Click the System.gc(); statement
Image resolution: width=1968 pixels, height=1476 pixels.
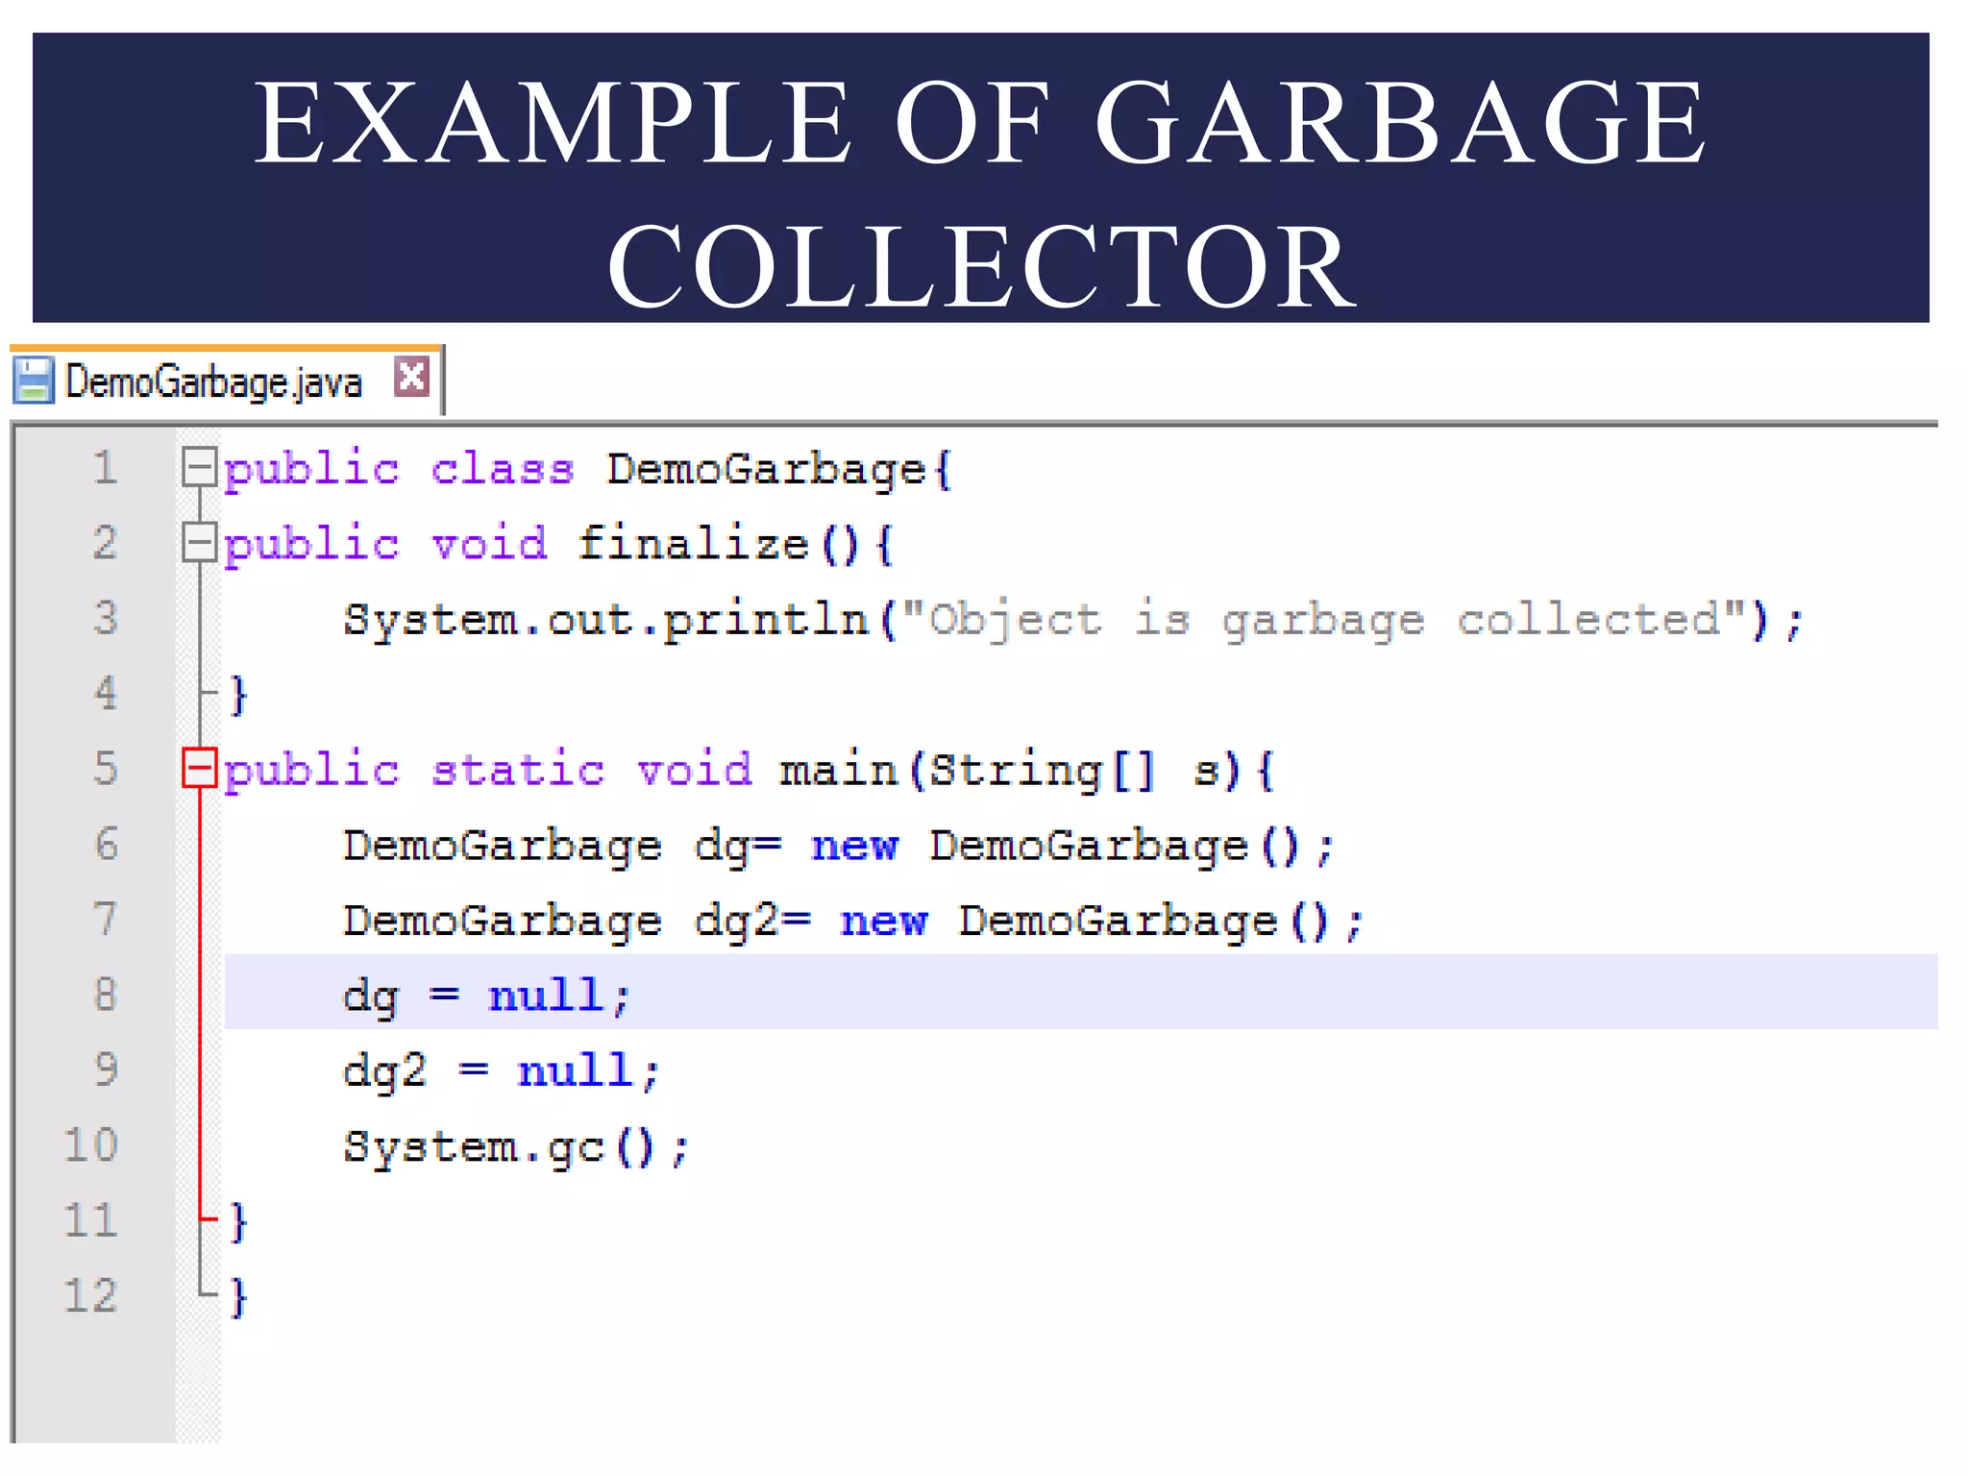click(x=516, y=1146)
